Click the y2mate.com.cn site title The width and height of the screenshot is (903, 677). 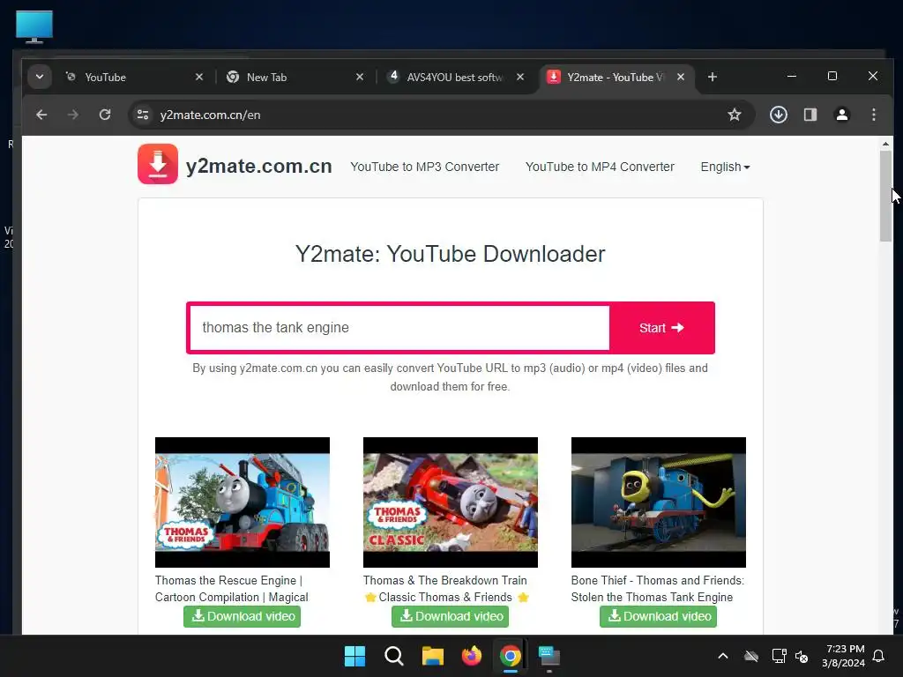click(258, 166)
